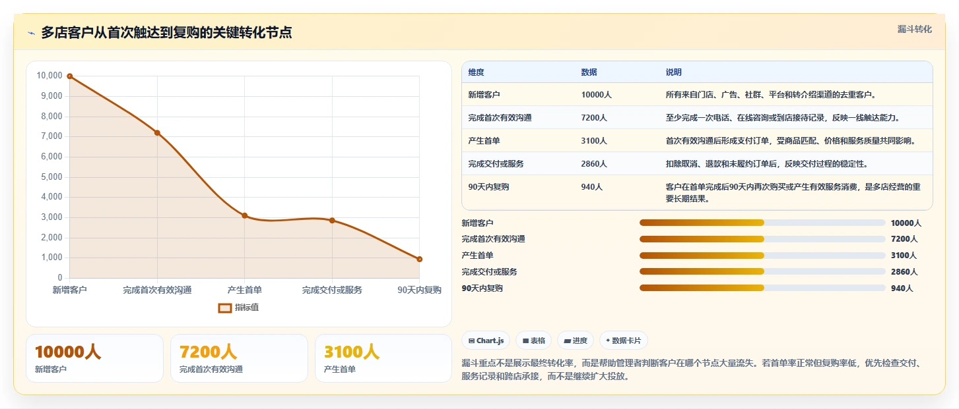959x409 pixels.
Task: Click the 表格 chip
Action: coord(534,341)
